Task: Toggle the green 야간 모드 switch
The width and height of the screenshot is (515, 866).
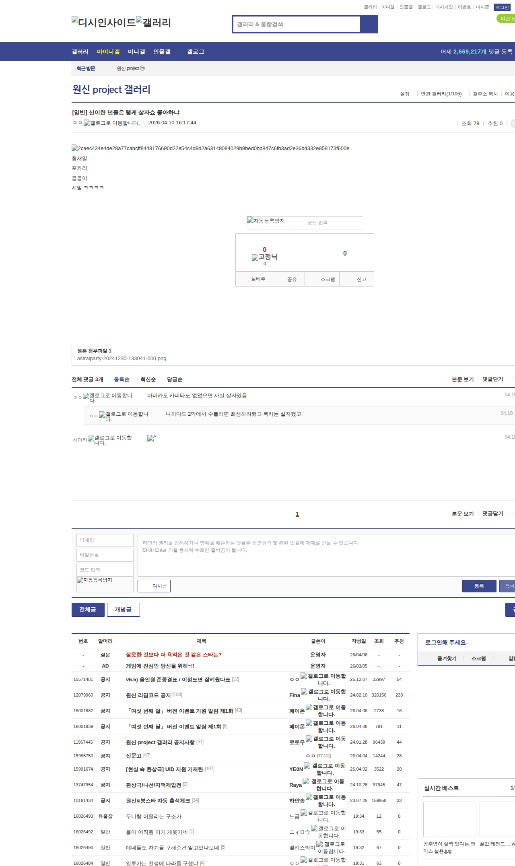Action: tap(505, 19)
